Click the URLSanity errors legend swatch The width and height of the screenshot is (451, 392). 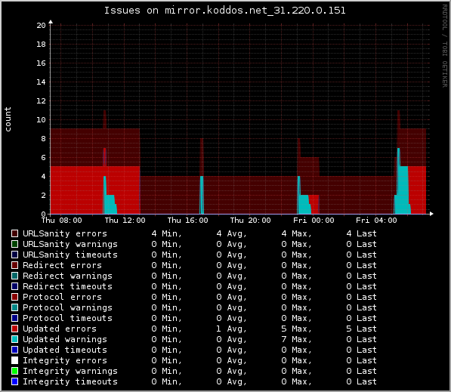click(14, 233)
